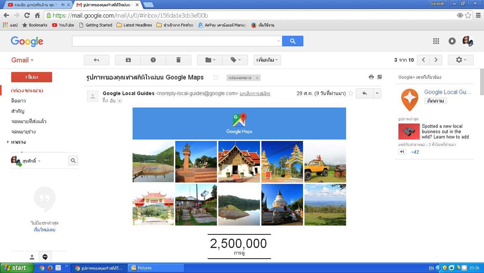The image size is (484, 273).
Task: Click back to inbox arrow button
Action: point(96,60)
